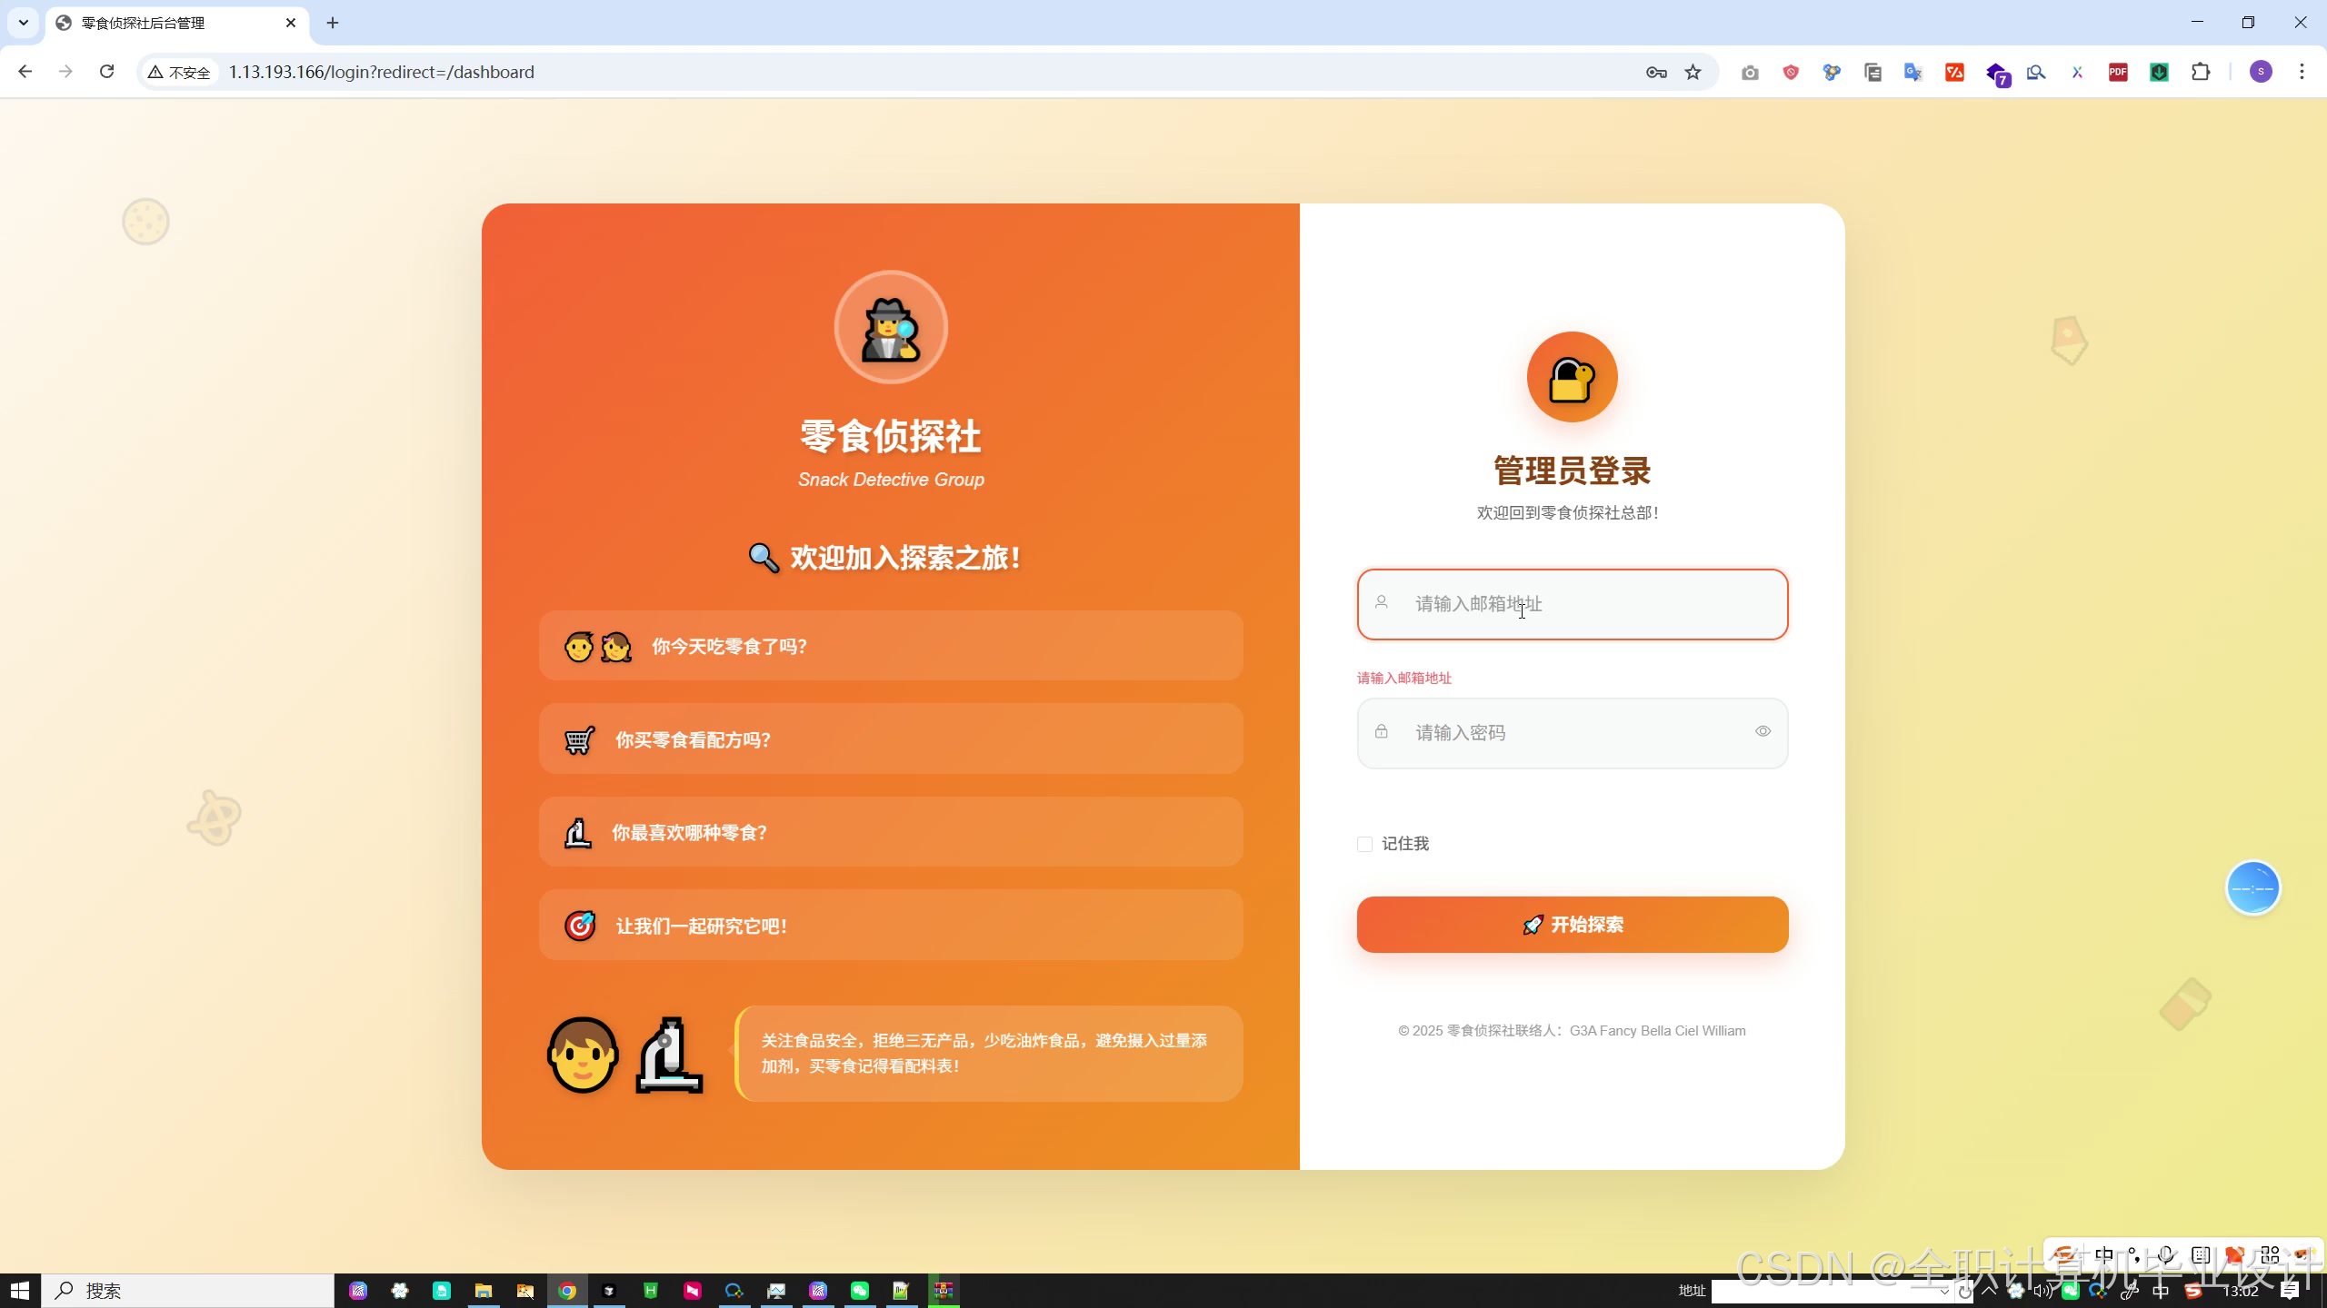Viewport: 2327px width, 1308px height.
Task: Click the translate extension icon
Action: pos(1913,72)
